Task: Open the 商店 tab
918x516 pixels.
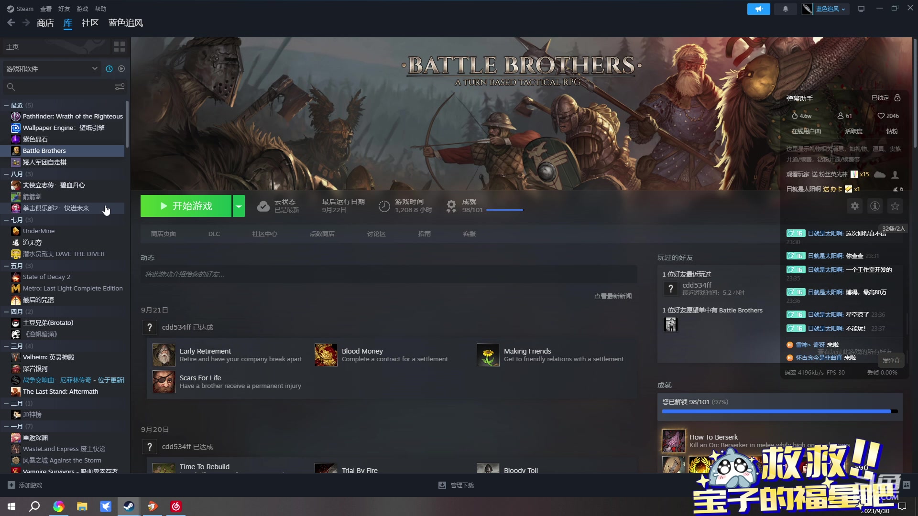Action: [x=45, y=22]
